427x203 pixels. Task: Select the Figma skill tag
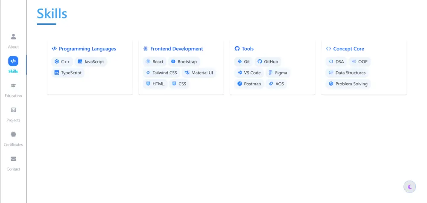[278, 73]
